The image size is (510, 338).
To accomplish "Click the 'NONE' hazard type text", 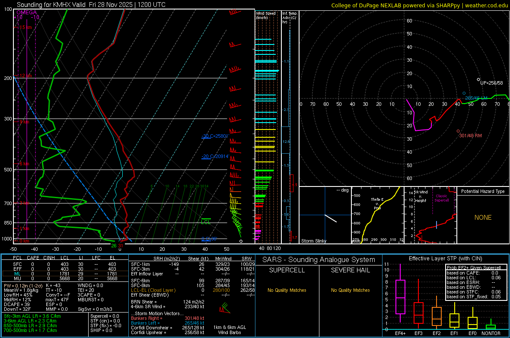I will pos(483,218).
